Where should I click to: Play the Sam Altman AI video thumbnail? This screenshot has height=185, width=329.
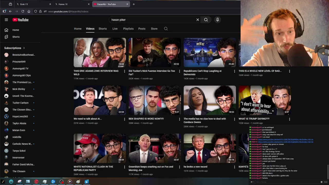[100, 100]
